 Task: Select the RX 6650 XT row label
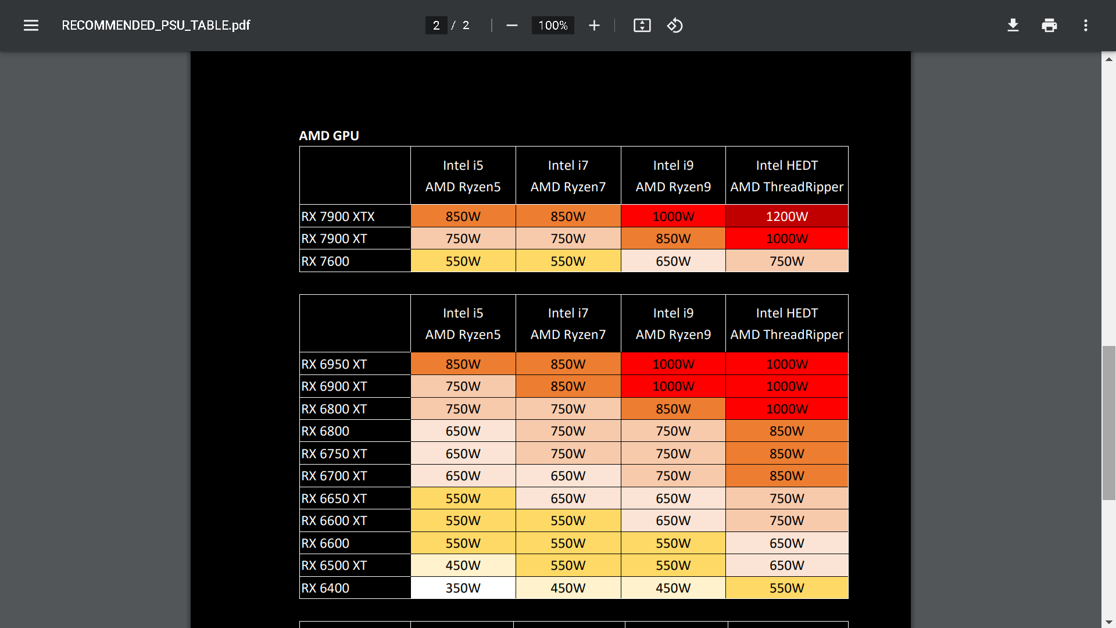(355, 498)
